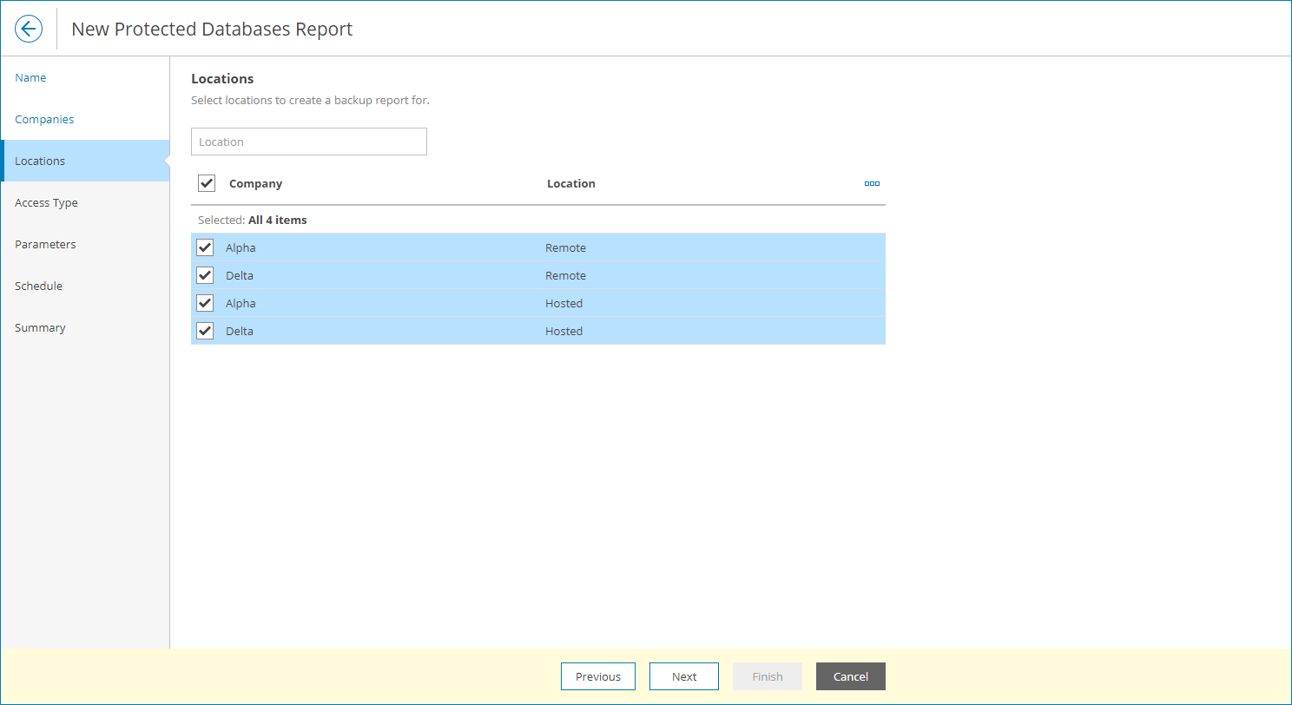Uncheck the Alpha Hosted row checkbox
Image resolution: width=1292 pixels, height=705 pixels.
click(x=205, y=303)
